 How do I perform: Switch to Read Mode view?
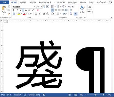[x=70, y=95]
